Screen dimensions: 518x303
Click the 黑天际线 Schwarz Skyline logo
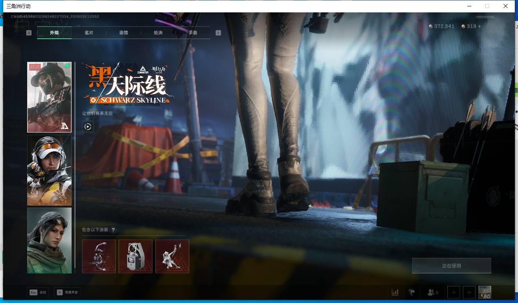[128, 84]
